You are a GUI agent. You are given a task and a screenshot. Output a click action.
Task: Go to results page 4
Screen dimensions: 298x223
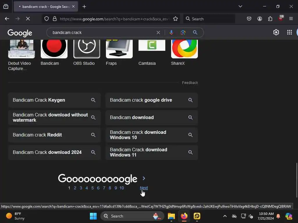[x=87, y=188]
